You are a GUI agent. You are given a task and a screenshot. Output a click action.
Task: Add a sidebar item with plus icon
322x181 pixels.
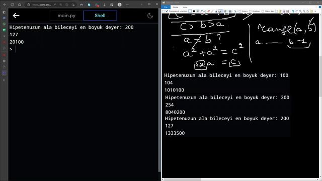4,80
